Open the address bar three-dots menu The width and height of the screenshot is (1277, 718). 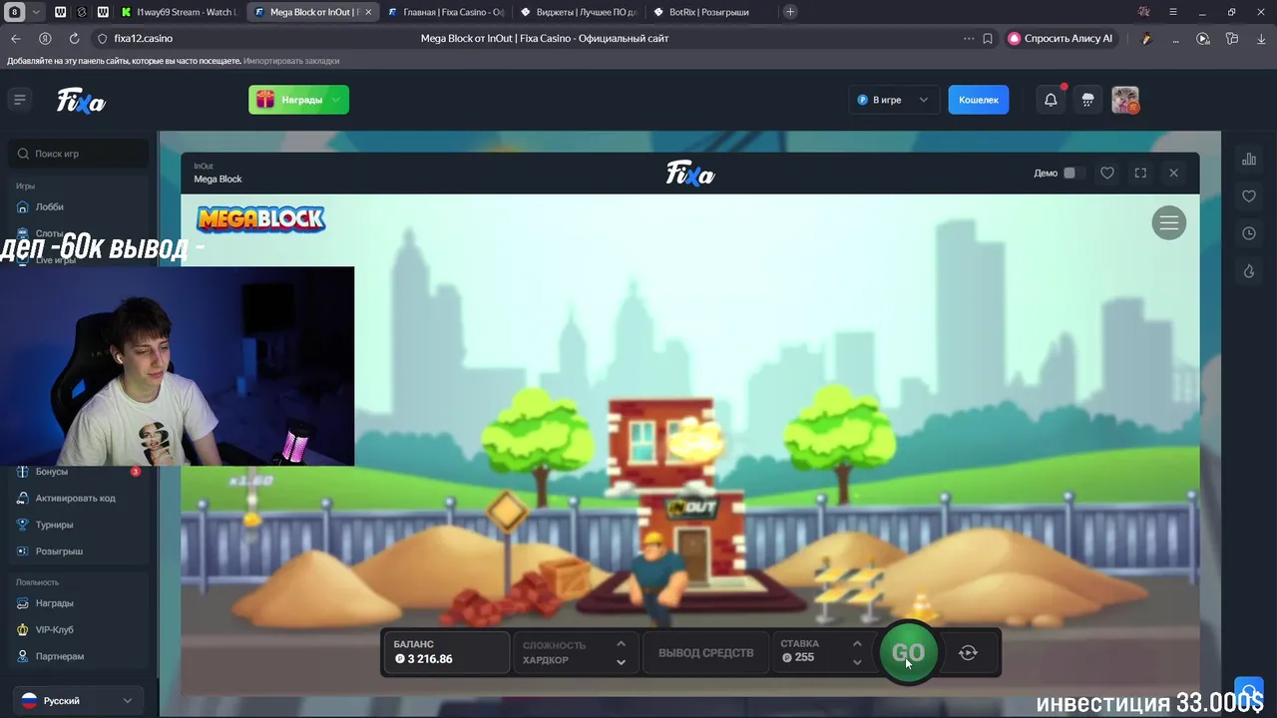coord(968,38)
